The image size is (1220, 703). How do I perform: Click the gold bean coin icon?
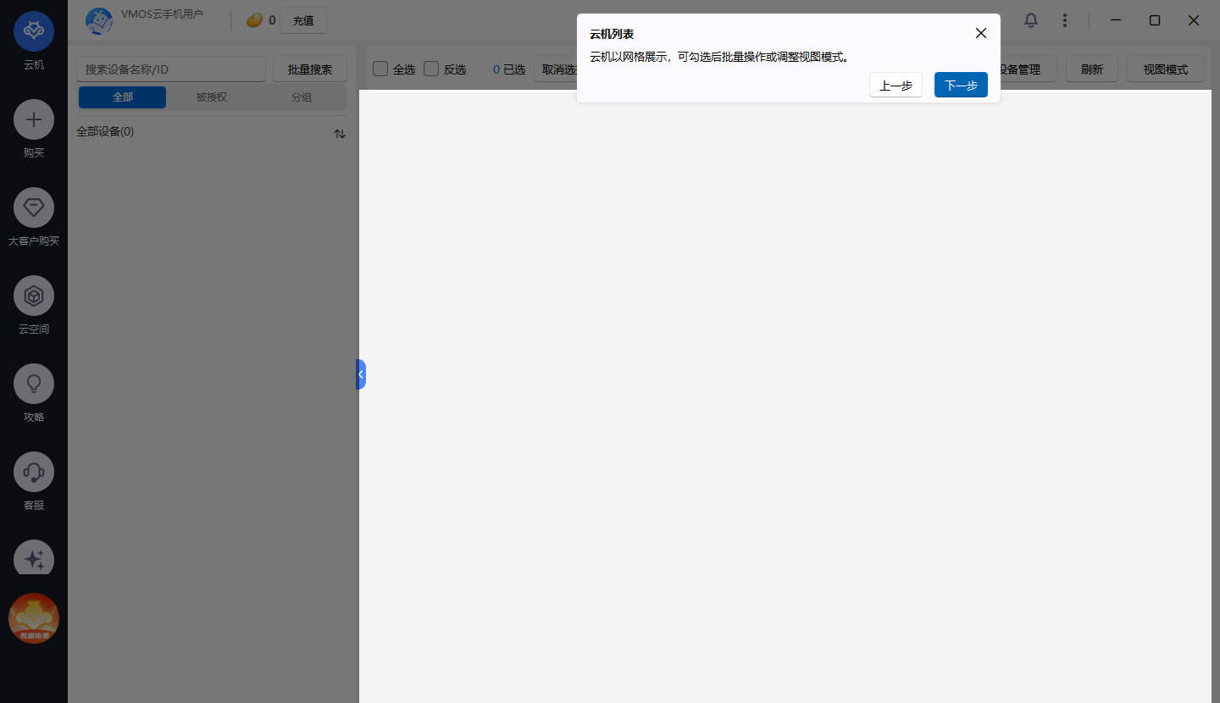(254, 20)
